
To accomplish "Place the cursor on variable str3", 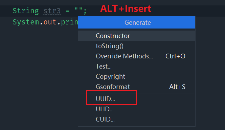I will click(52, 11).
